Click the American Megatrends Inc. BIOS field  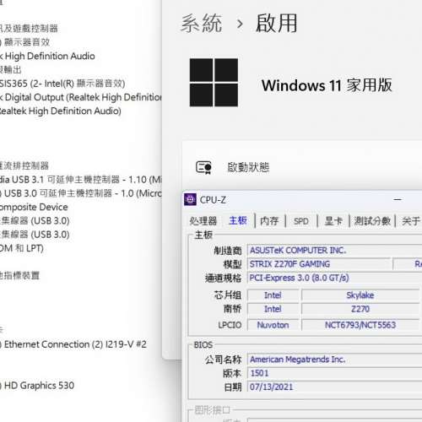pos(335,360)
